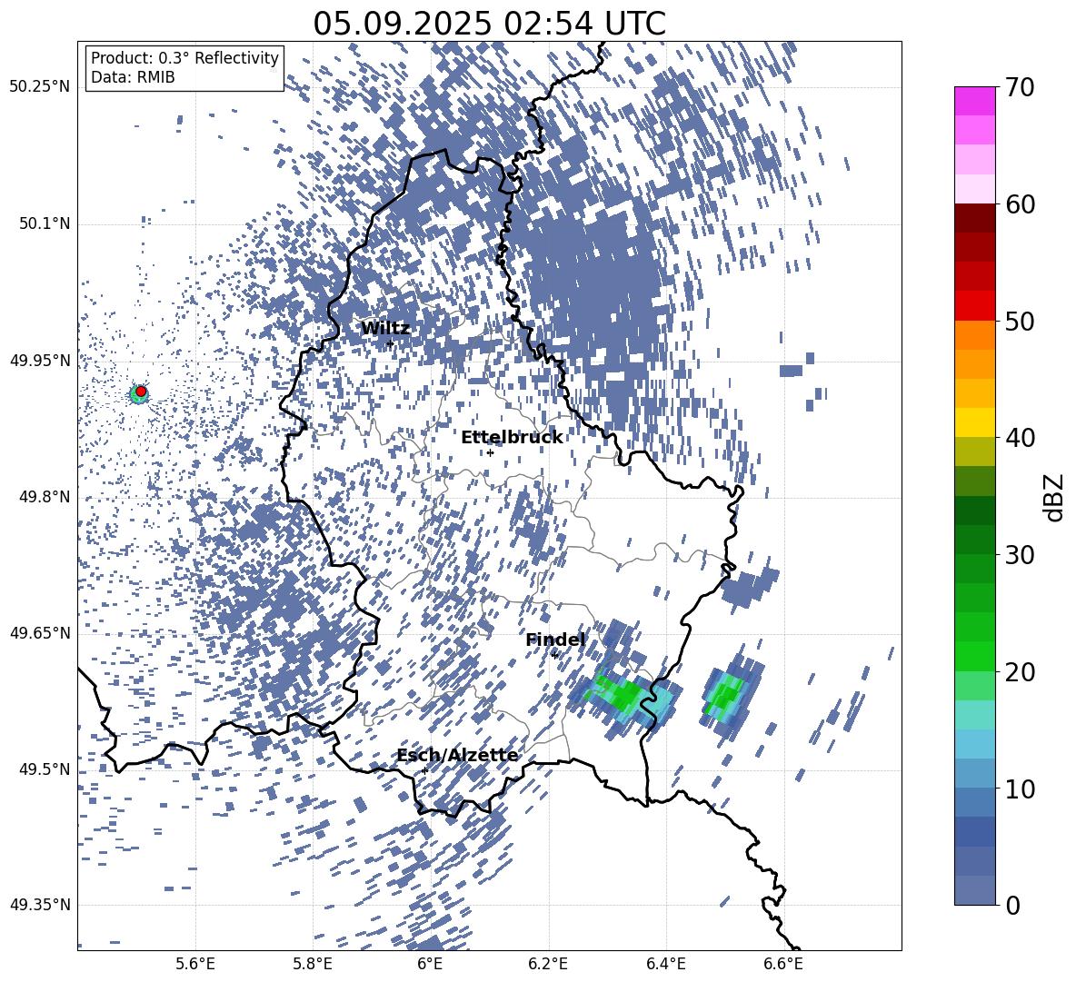Click the 40 value on the colorbar
The height and width of the screenshot is (982, 1076).
point(1020,438)
